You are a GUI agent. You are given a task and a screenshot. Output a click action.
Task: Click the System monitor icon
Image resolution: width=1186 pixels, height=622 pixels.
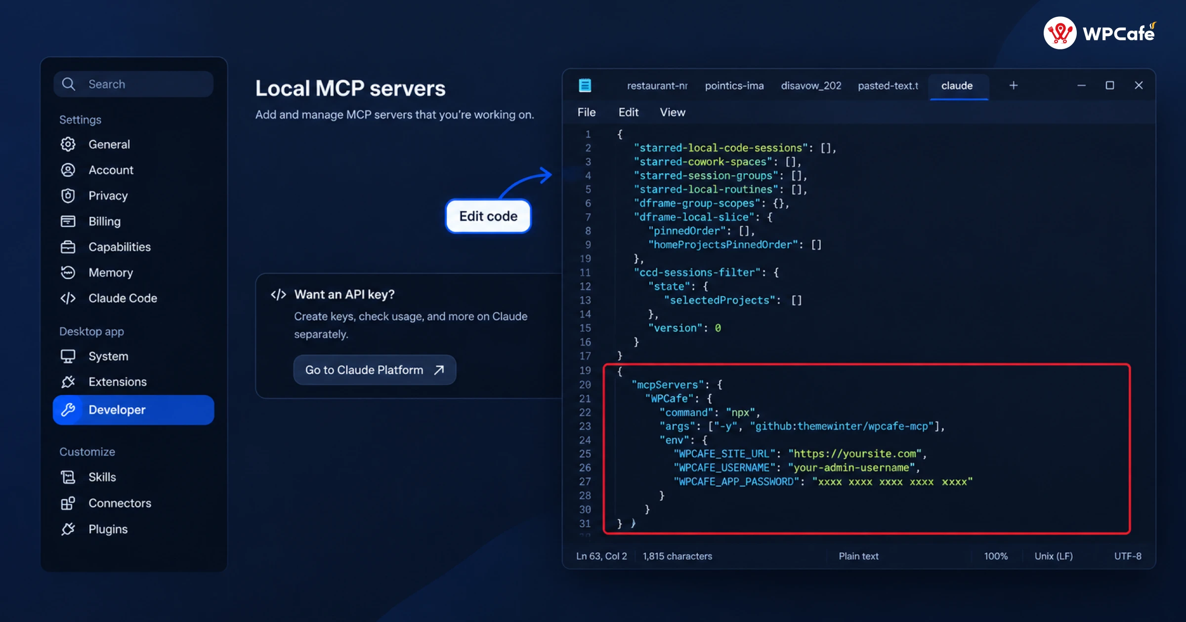(x=68, y=356)
